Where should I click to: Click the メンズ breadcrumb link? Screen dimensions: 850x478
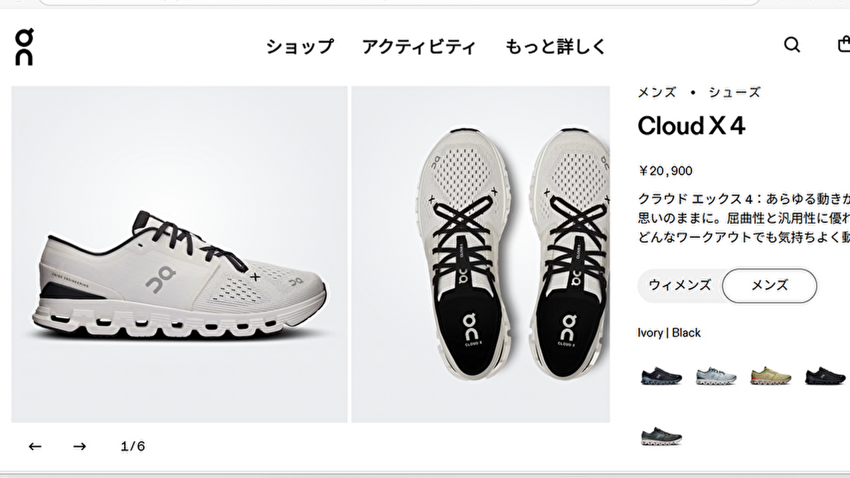point(657,92)
